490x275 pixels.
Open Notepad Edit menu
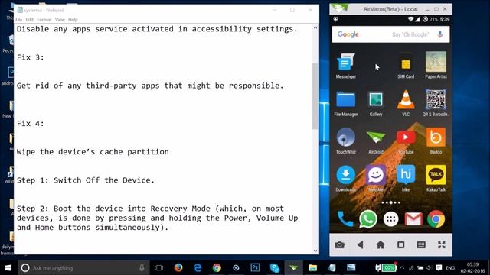[x=29, y=20]
